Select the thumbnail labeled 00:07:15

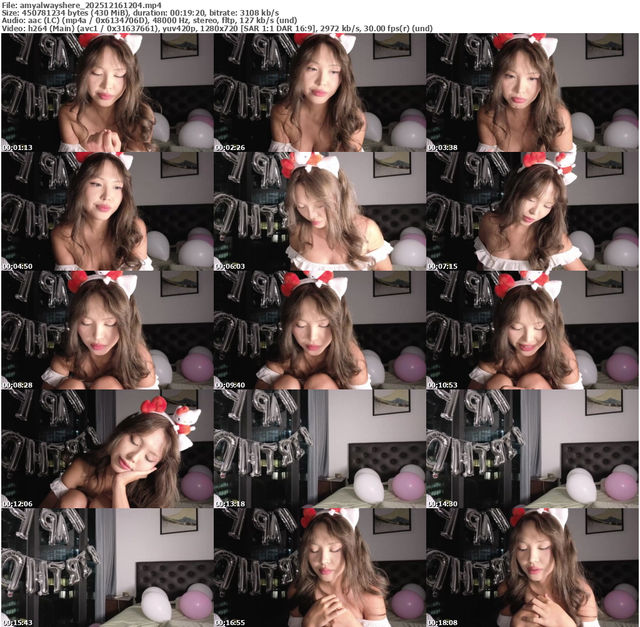[x=532, y=211]
